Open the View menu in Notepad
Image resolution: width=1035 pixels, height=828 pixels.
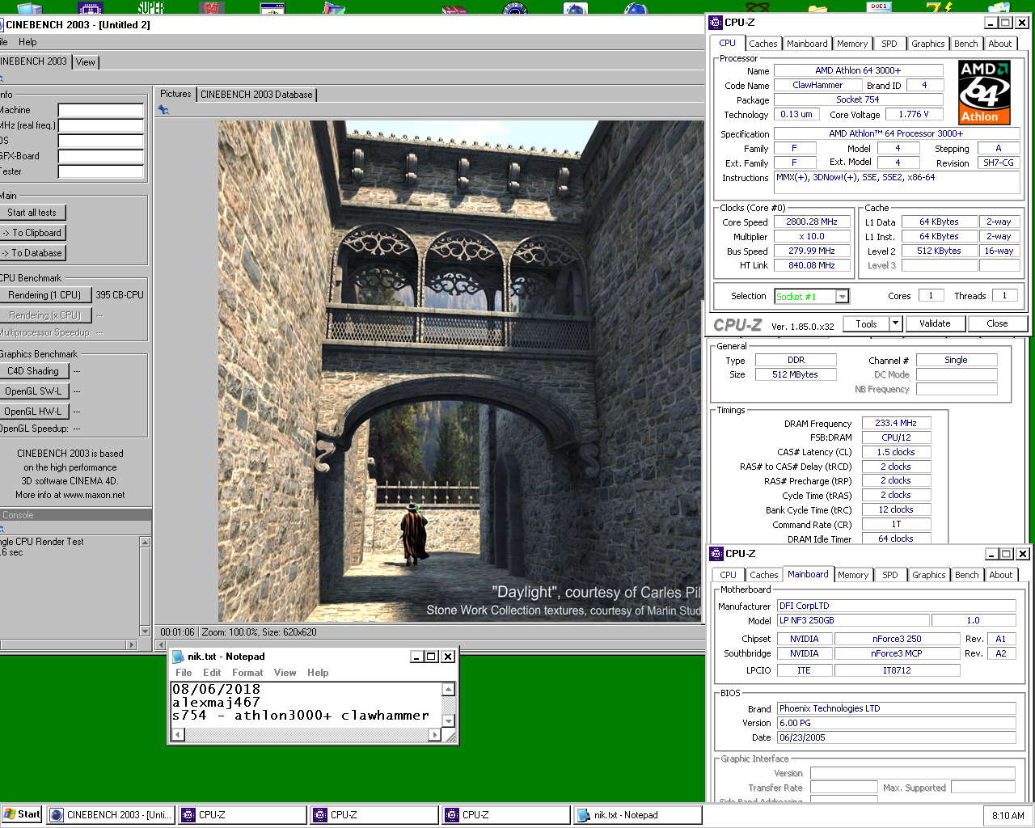[x=285, y=673]
